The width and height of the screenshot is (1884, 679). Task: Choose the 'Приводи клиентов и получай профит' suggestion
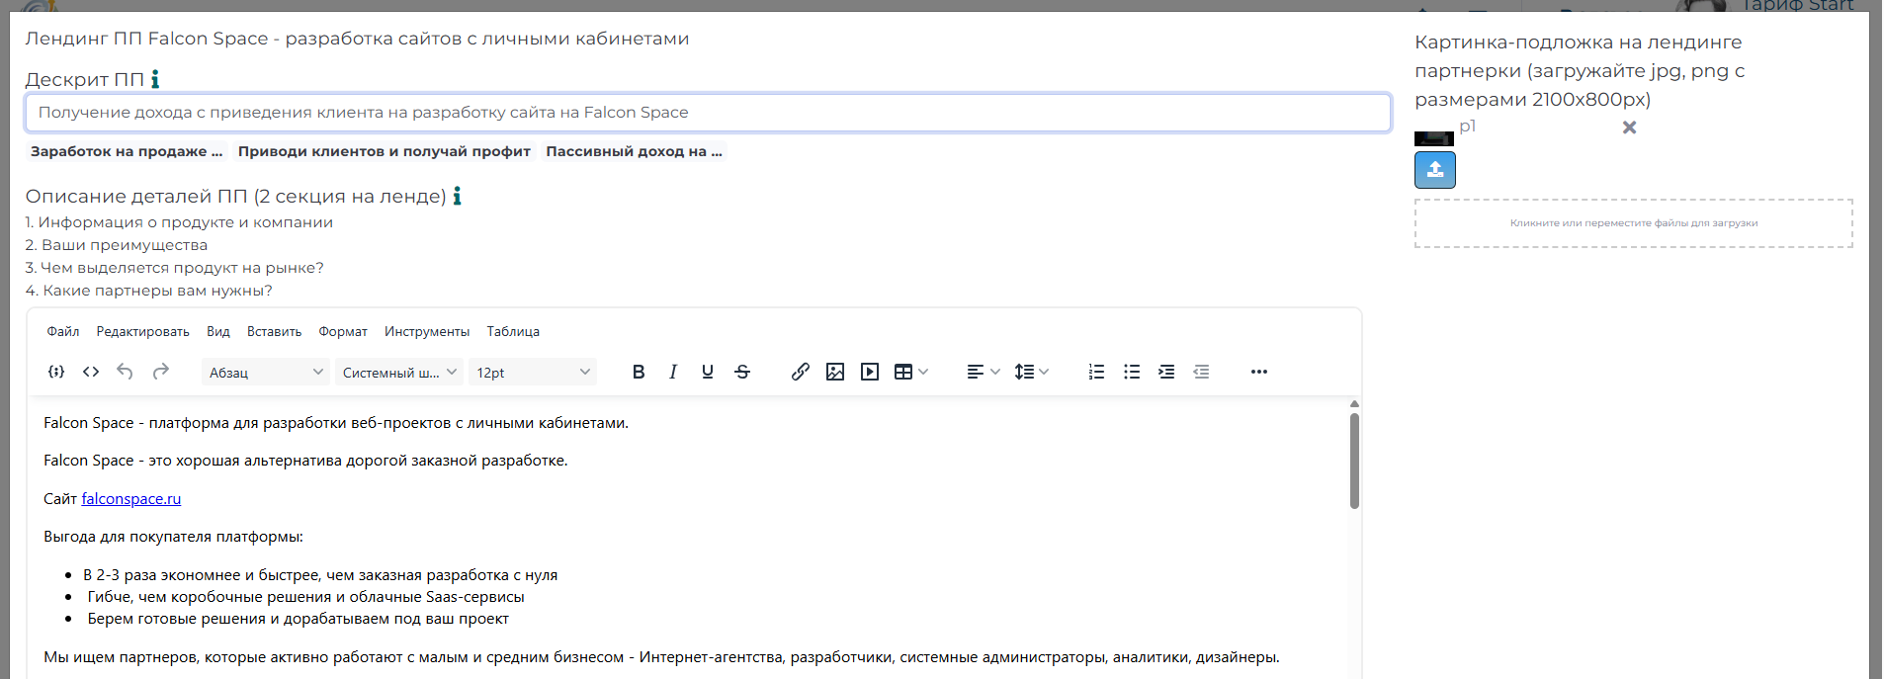point(384,151)
